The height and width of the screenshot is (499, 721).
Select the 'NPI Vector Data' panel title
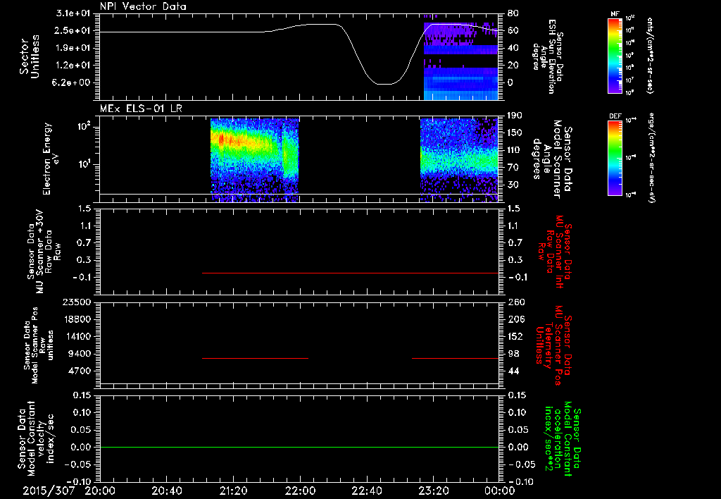pyautogui.click(x=143, y=6)
